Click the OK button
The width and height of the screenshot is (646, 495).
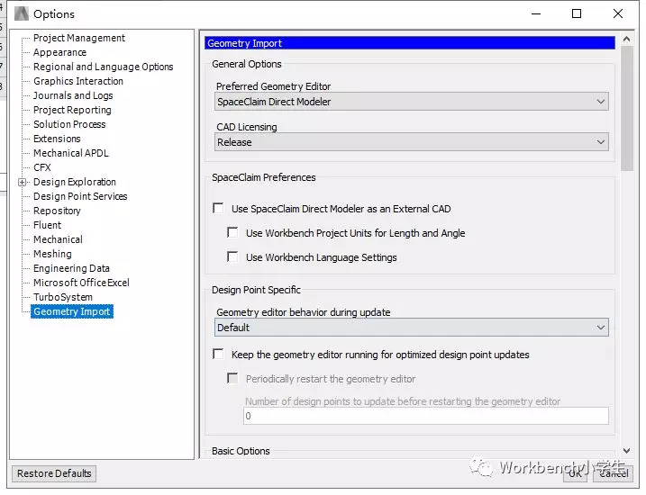pyautogui.click(x=575, y=473)
